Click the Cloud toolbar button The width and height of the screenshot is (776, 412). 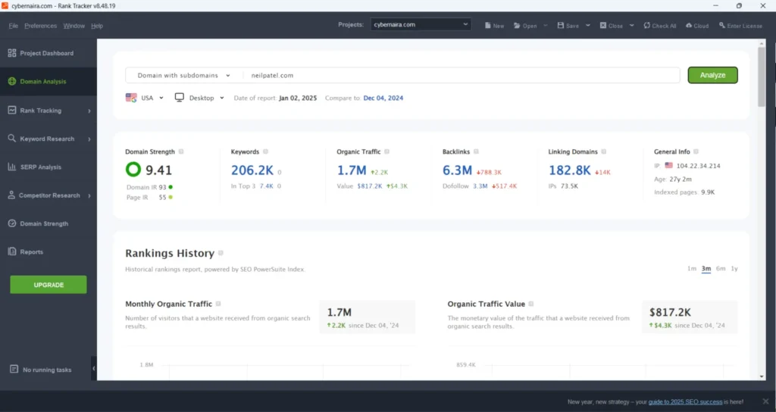click(696, 25)
